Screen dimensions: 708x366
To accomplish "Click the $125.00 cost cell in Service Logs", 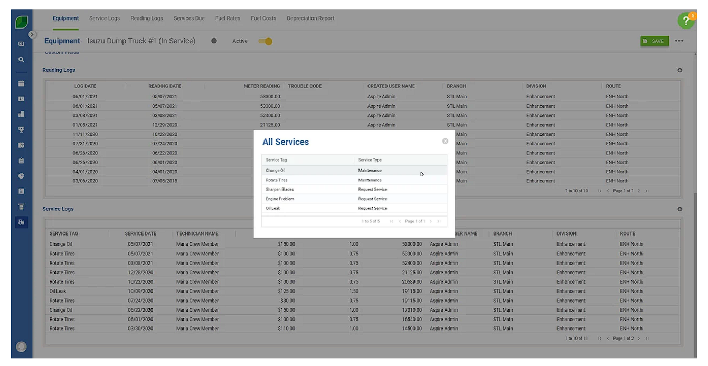I will [x=287, y=292].
